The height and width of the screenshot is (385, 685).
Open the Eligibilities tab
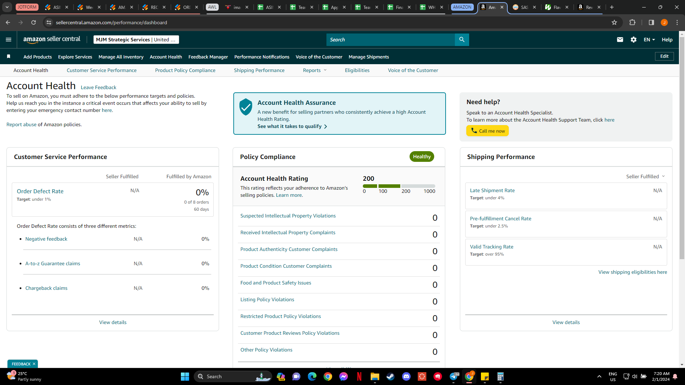[357, 70]
